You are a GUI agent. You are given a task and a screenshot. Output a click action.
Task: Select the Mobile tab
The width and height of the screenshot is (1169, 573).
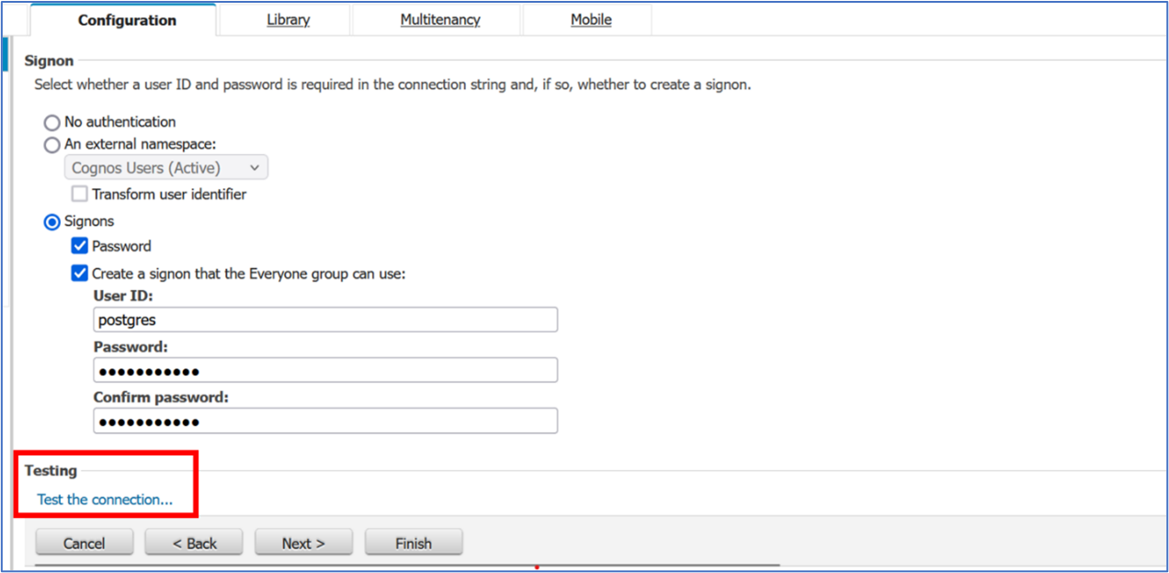[x=590, y=19]
